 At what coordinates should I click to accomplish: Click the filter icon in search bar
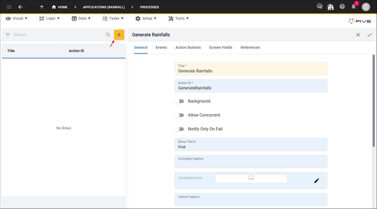[x=8, y=35]
